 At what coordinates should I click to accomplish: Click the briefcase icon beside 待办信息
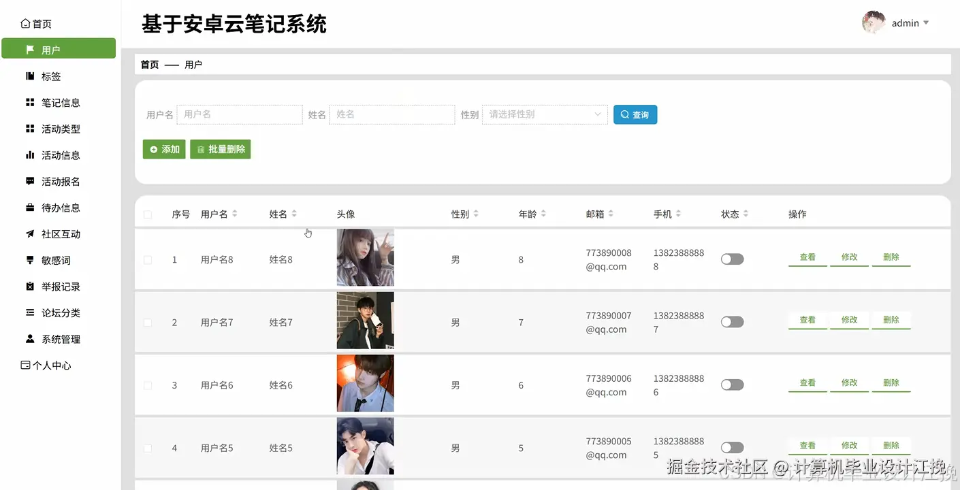click(30, 208)
